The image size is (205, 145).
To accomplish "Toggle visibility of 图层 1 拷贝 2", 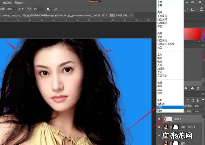I will 159,127.
